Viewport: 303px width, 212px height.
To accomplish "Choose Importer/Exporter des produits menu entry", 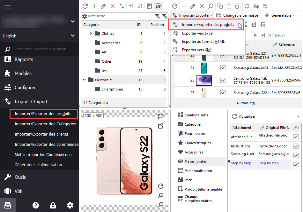I will 206,25.
